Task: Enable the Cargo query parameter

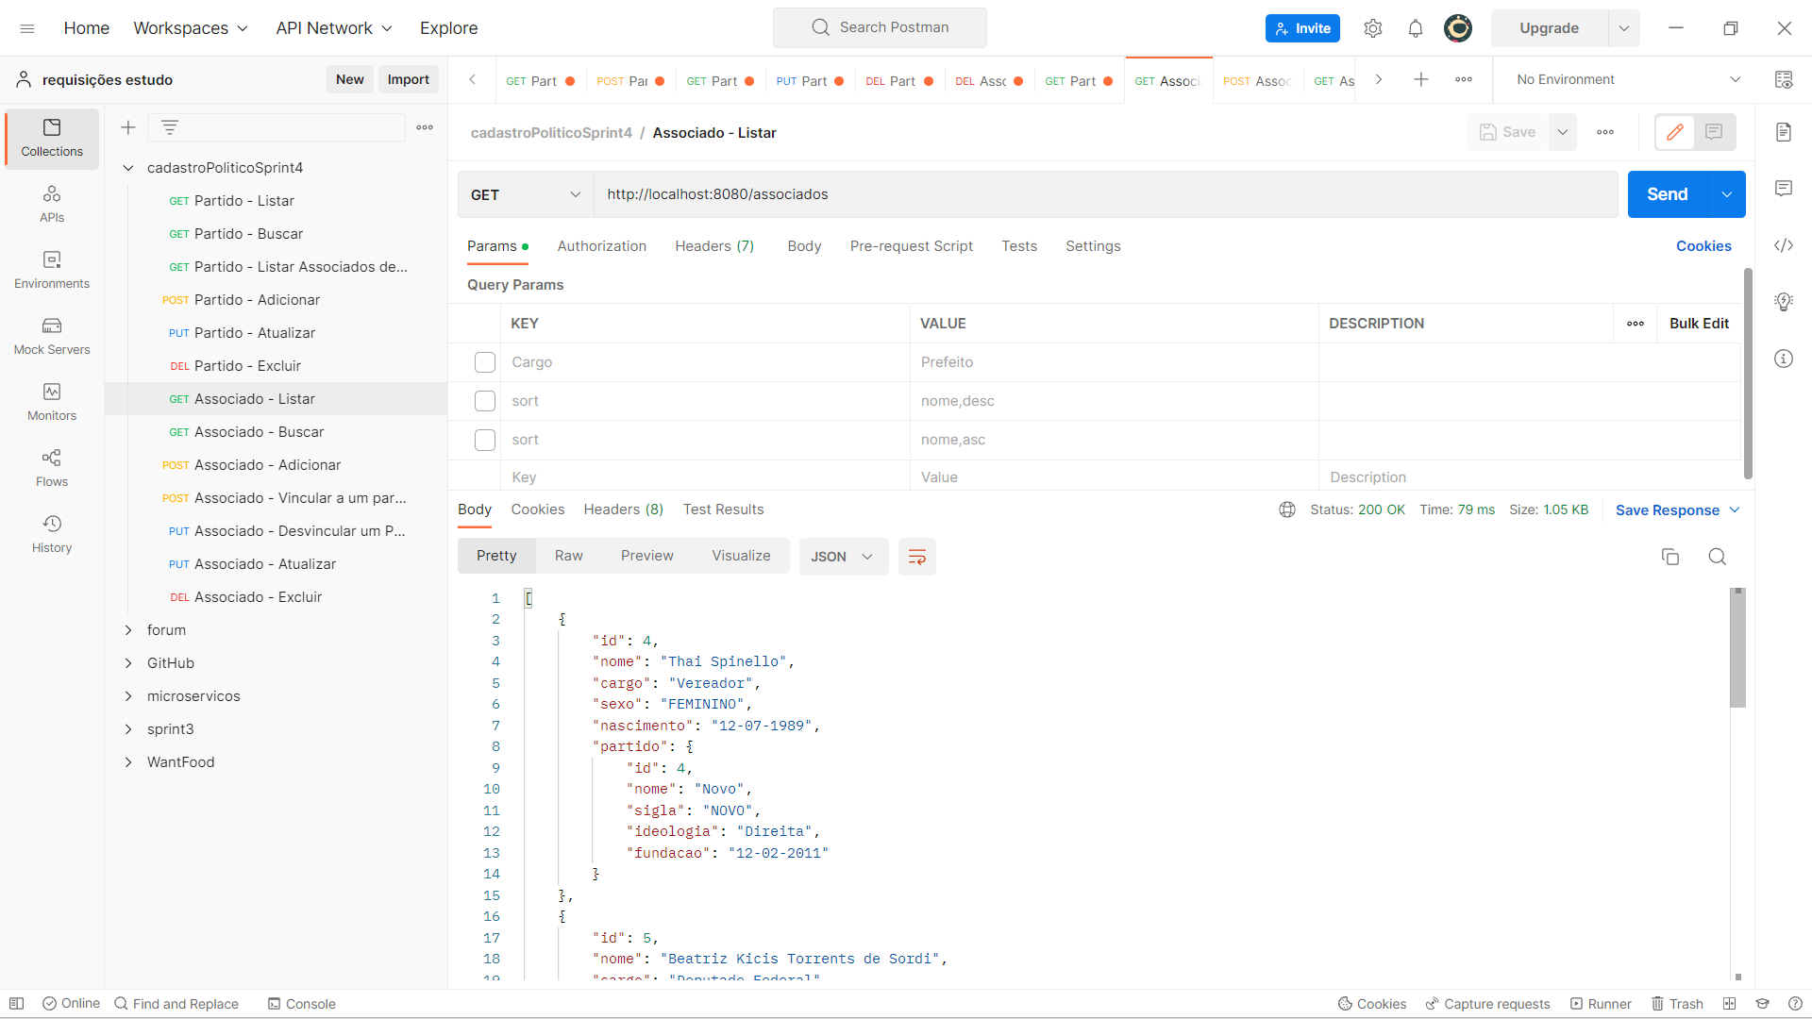Action: point(484,362)
